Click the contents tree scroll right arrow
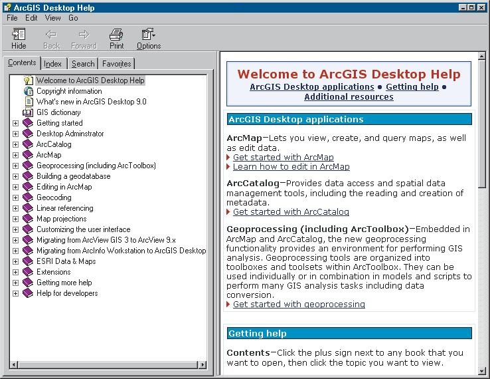The height and width of the screenshot is (379, 490). point(203,364)
